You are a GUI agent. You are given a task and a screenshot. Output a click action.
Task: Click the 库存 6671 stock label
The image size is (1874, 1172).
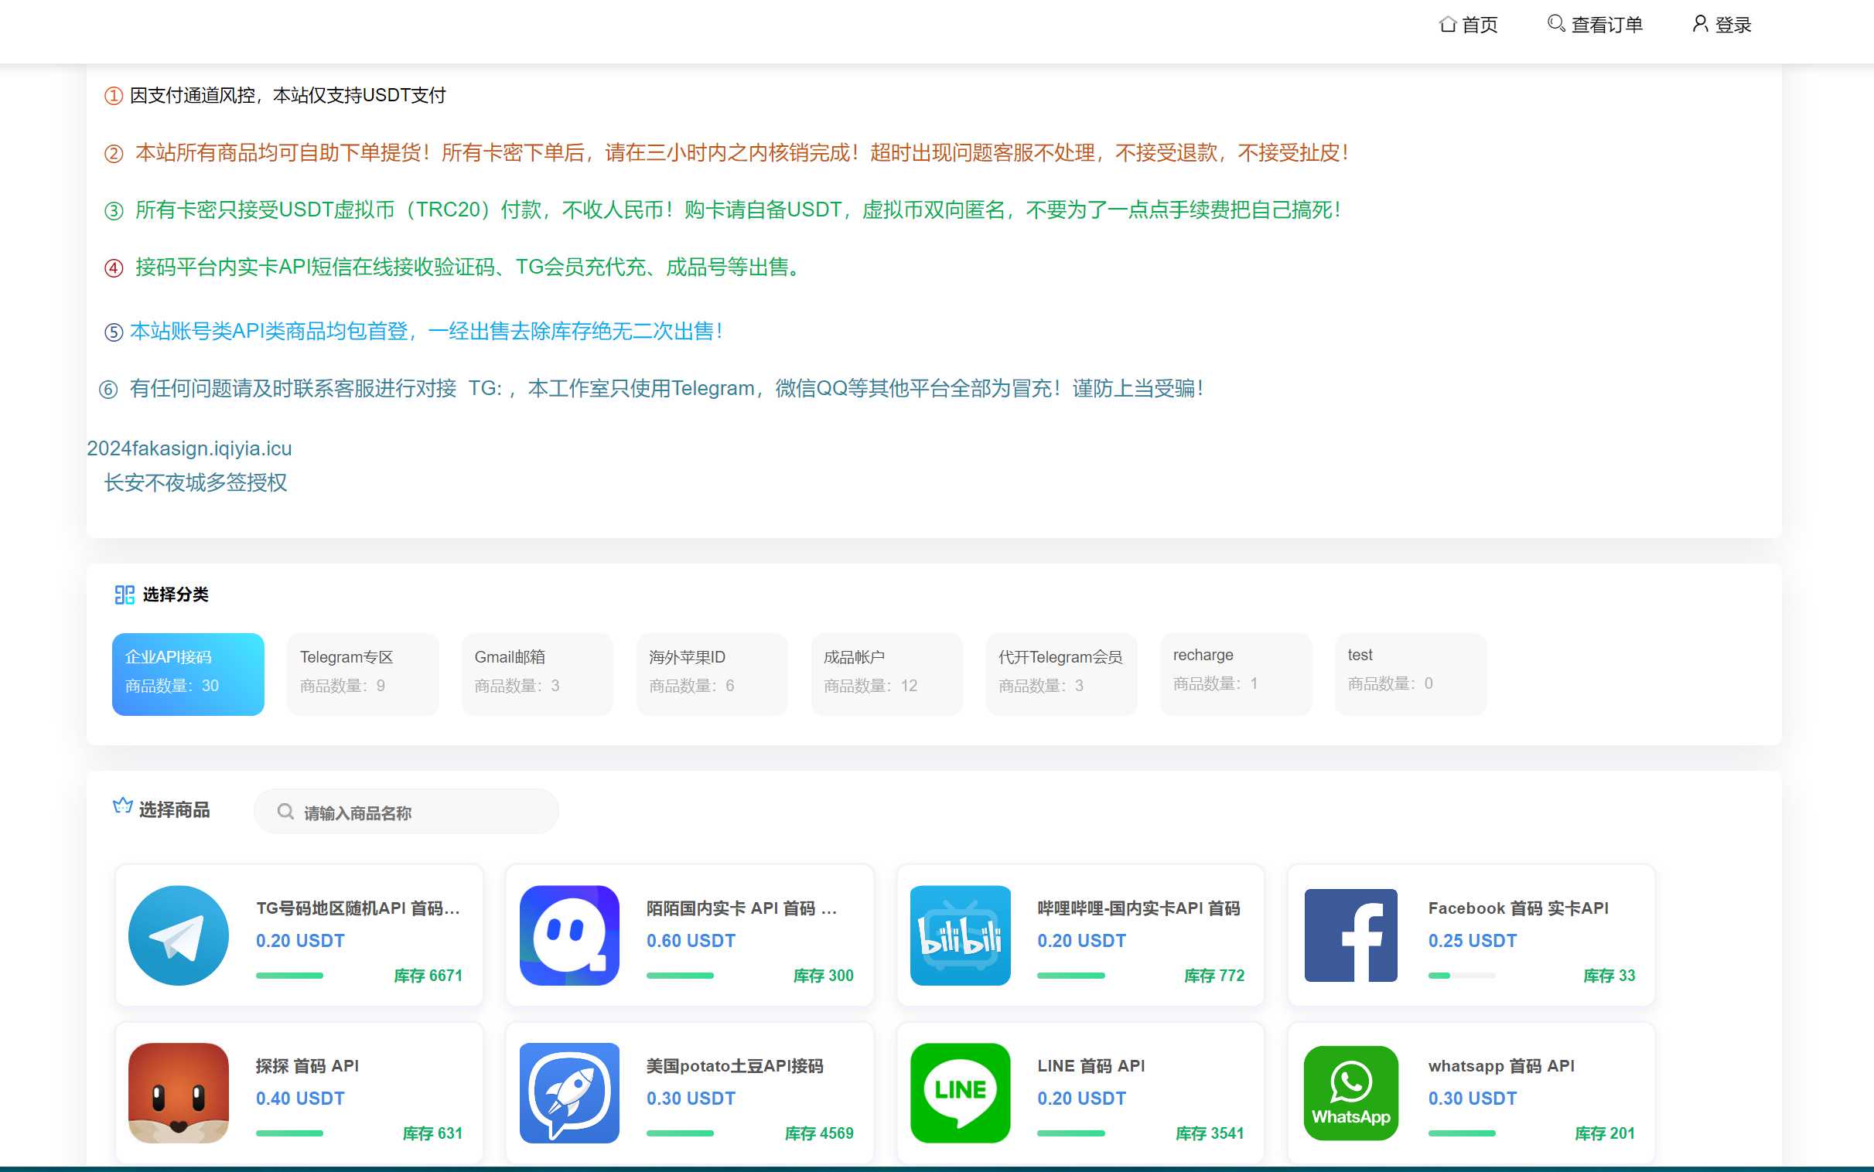pyautogui.click(x=428, y=975)
